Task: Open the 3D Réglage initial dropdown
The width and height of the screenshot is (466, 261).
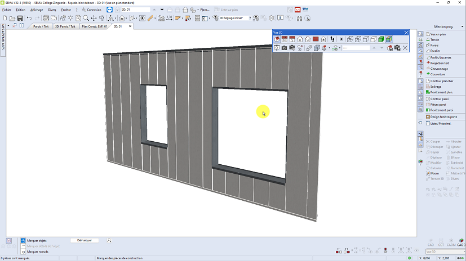Action: (x=250, y=19)
